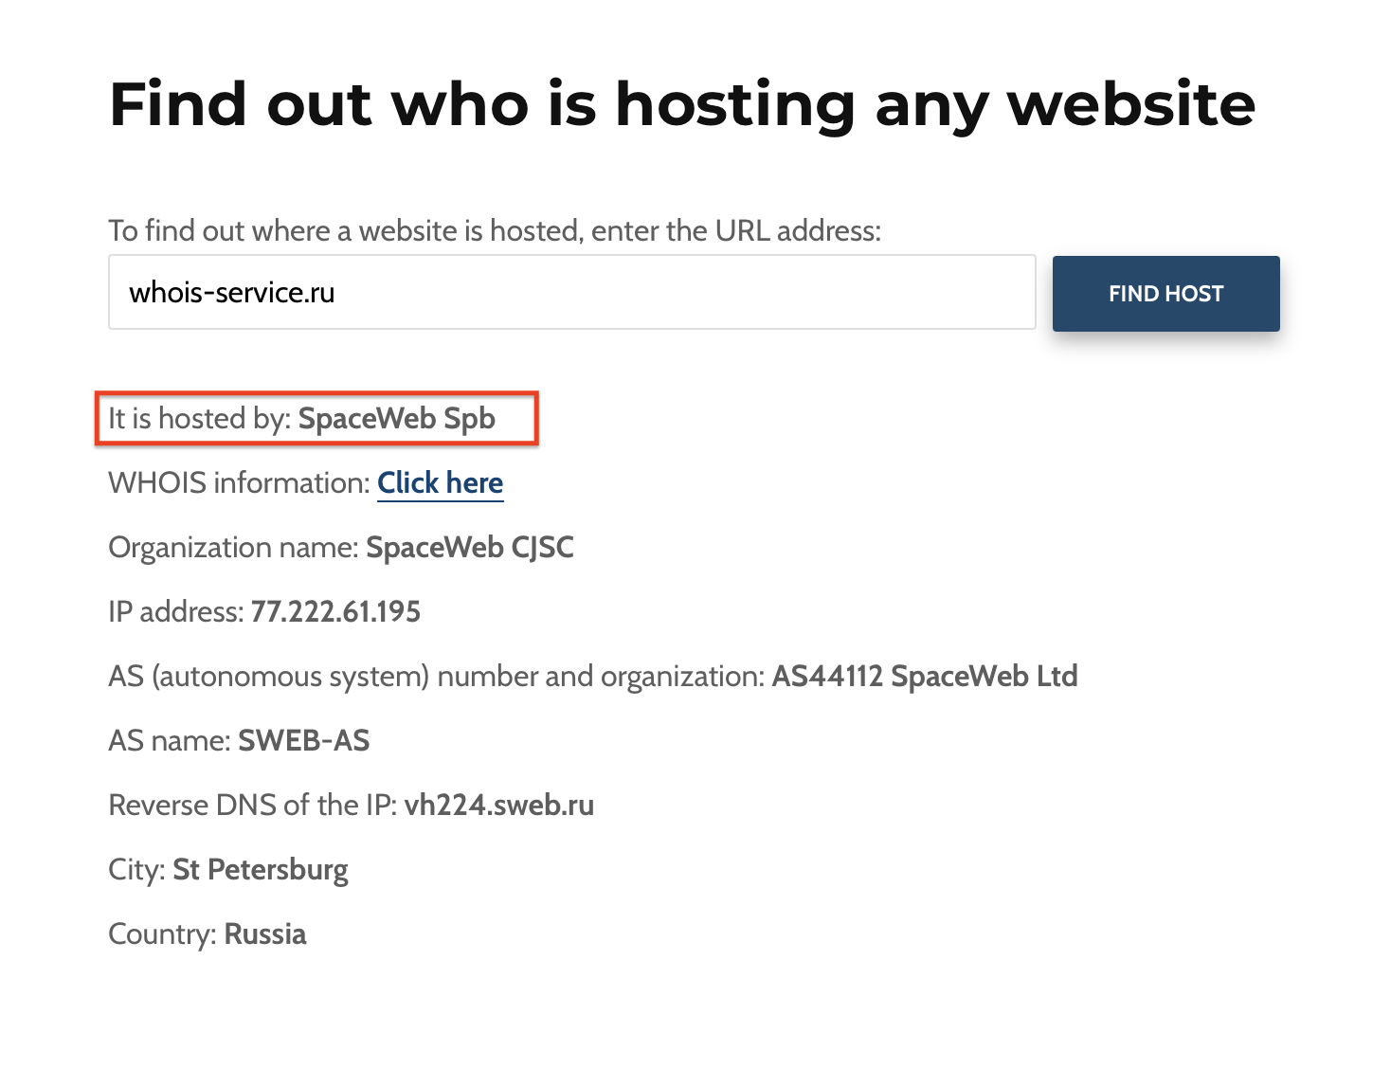Click the country value 'Russia'
Image resolution: width=1391 pixels, height=1069 pixels.
265,934
